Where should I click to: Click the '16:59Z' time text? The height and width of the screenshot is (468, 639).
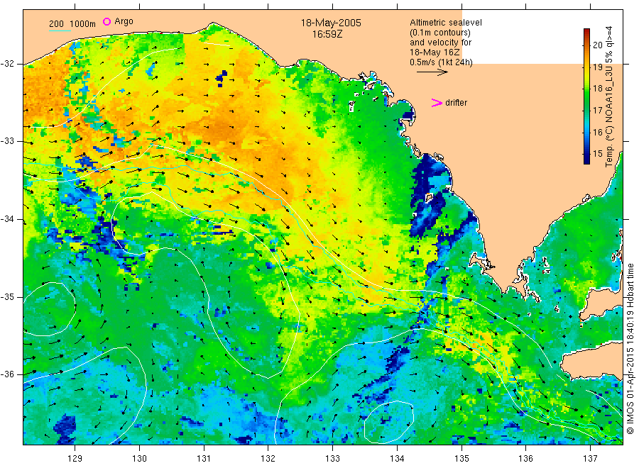point(327,34)
